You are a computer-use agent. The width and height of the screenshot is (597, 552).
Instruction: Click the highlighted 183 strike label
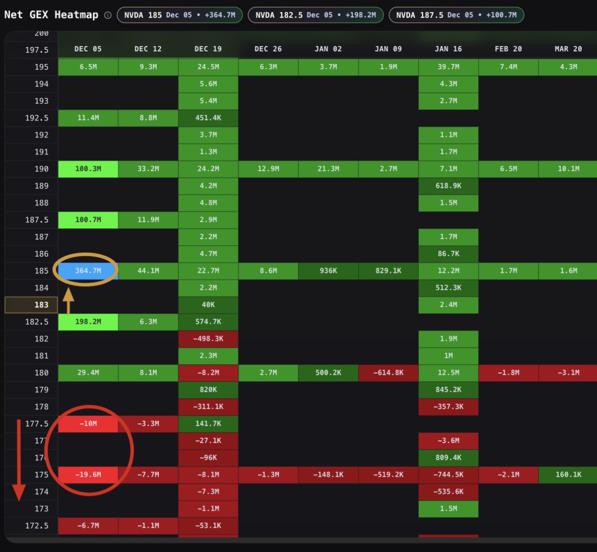(31, 305)
